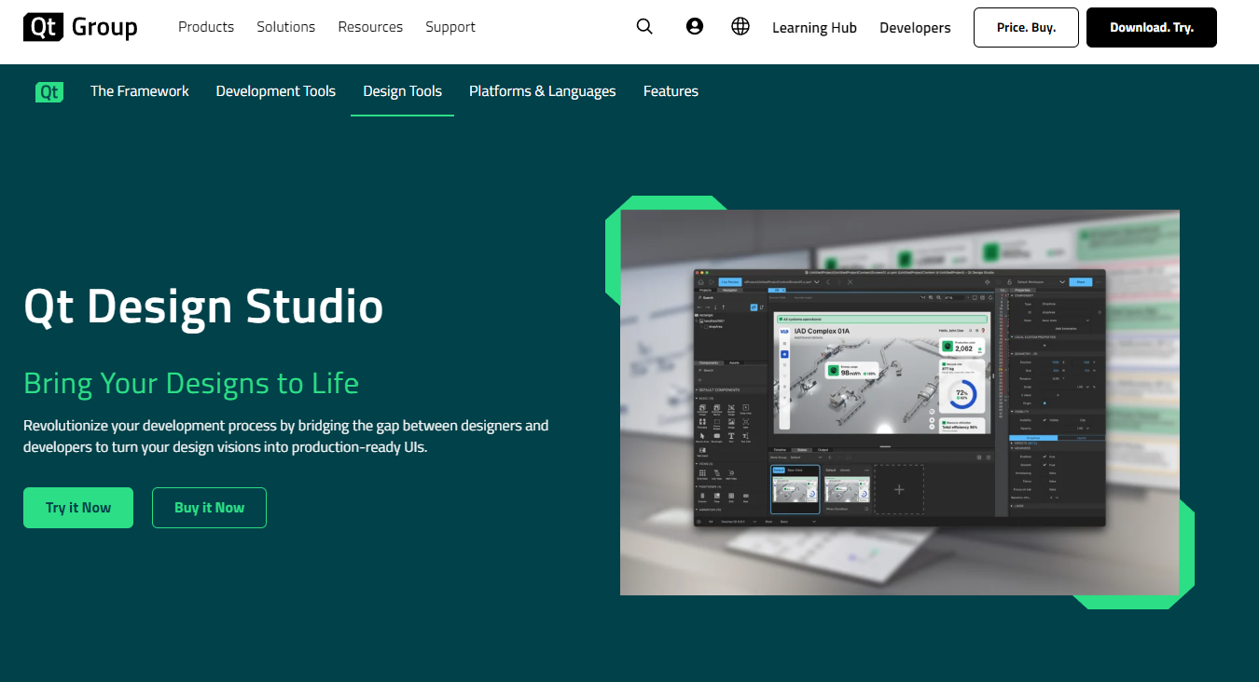Click the Qt Group logo
The width and height of the screenshot is (1259, 682).
(80, 27)
